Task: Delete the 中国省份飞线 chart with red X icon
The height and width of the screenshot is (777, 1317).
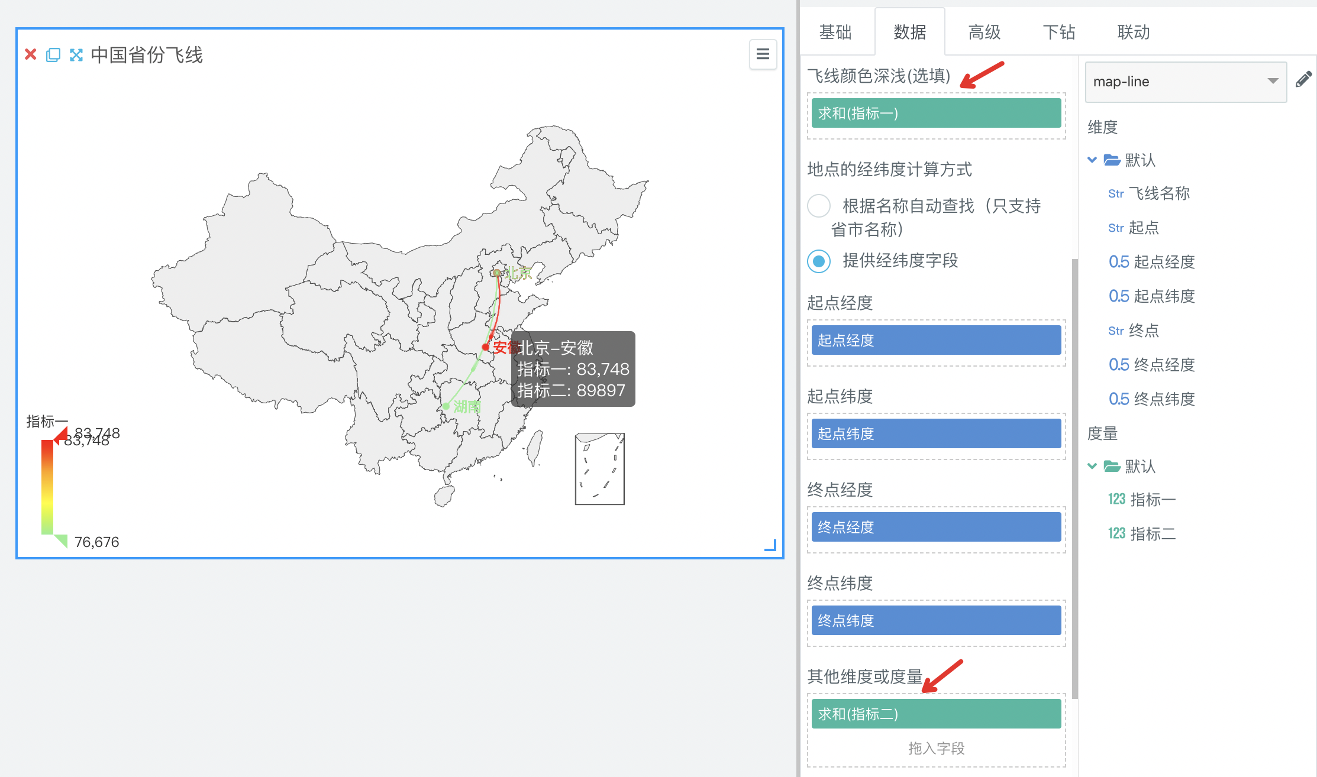Action: pyautogui.click(x=31, y=55)
